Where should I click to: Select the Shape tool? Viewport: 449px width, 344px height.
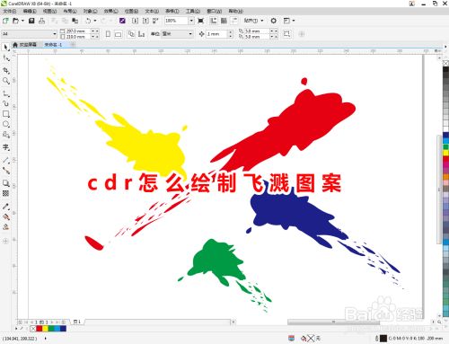tap(6, 58)
